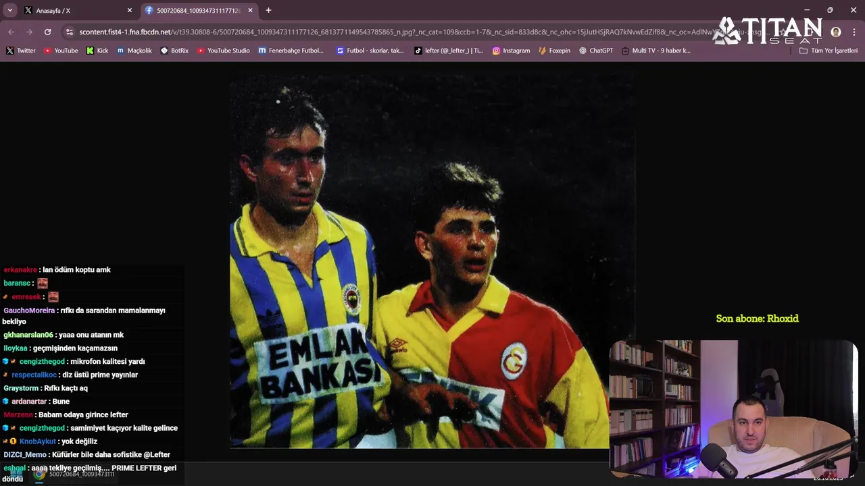Open the Tüm Yer İşaretleri folder
This screenshot has height=486, width=865.
(828, 51)
